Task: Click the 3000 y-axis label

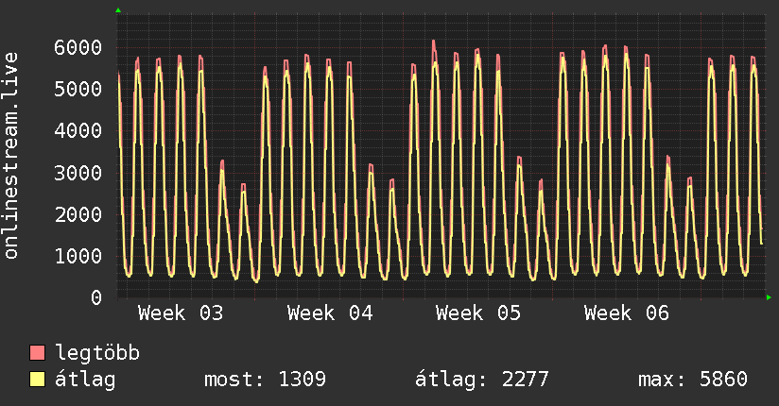Action: pos(78,173)
